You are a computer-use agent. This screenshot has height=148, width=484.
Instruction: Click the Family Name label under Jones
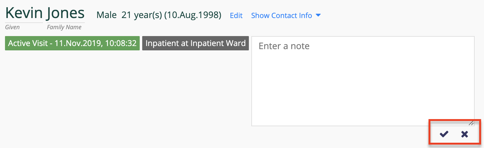64,27
